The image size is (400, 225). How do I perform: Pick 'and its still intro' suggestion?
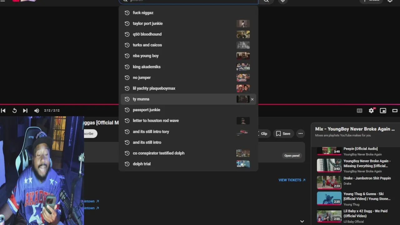tap(188, 142)
